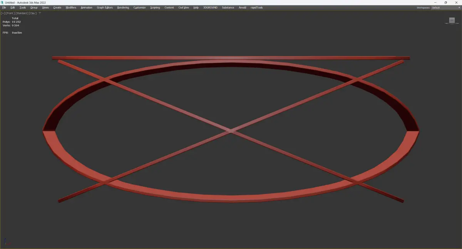Select the red ellipse ring object
The width and height of the screenshot is (462, 249).
click(x=231, y=198)
